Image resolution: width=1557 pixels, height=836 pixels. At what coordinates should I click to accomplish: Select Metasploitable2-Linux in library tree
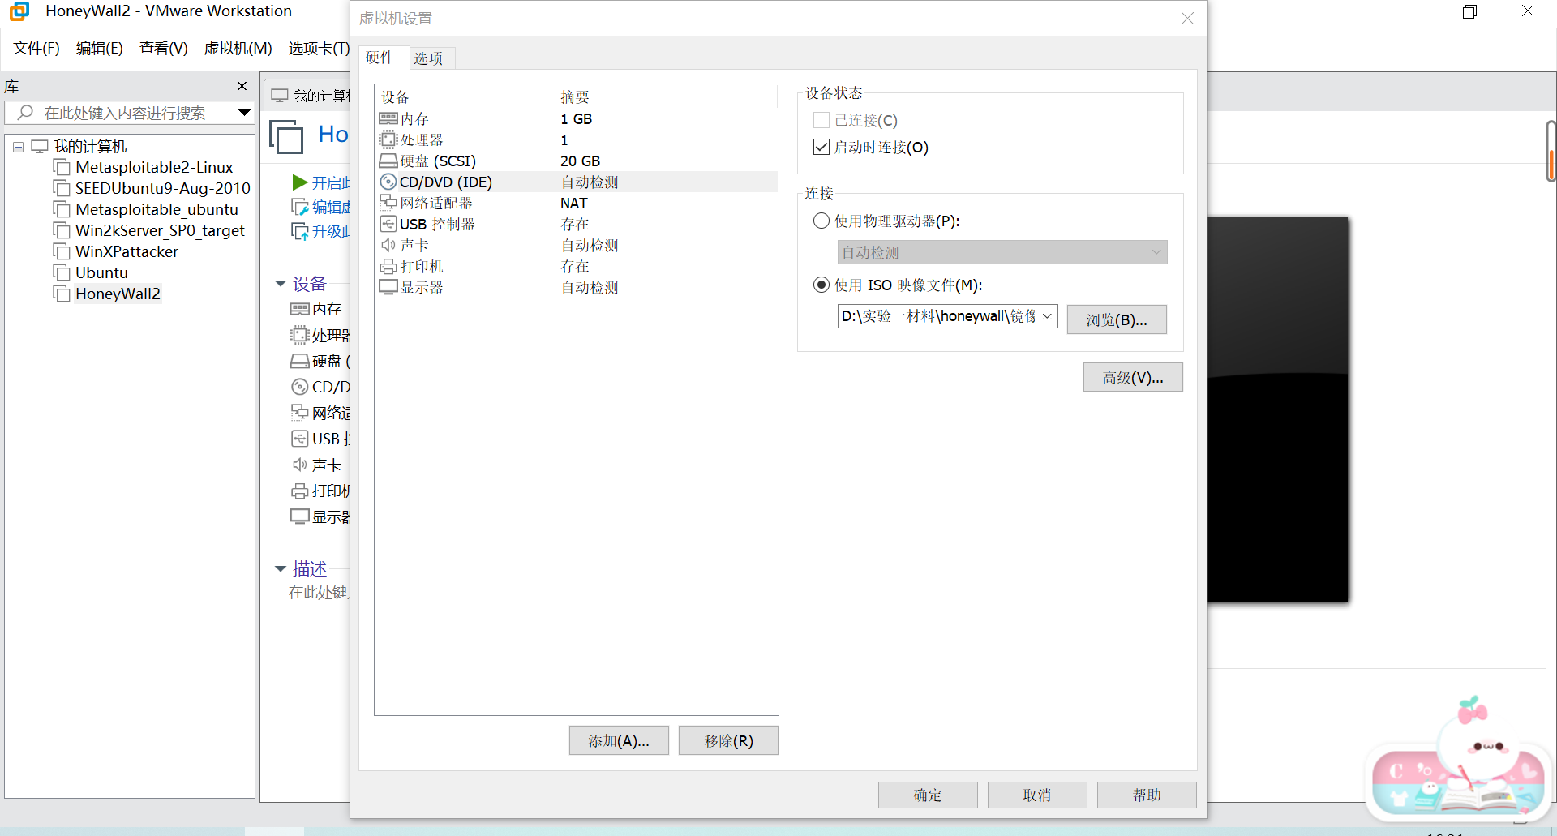pyautogui.click(x=154, y=167)
